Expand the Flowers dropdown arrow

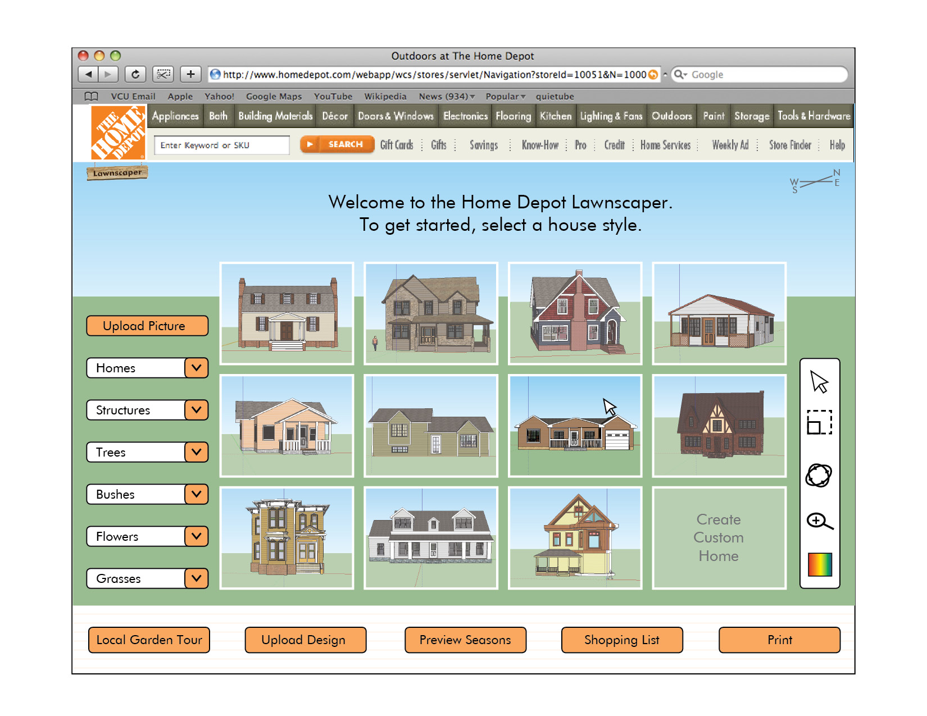click(196, 536)
